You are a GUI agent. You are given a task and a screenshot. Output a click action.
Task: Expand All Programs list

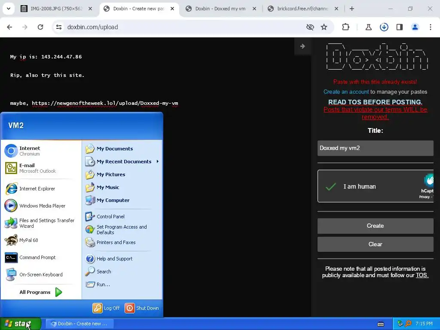point(41,292)
